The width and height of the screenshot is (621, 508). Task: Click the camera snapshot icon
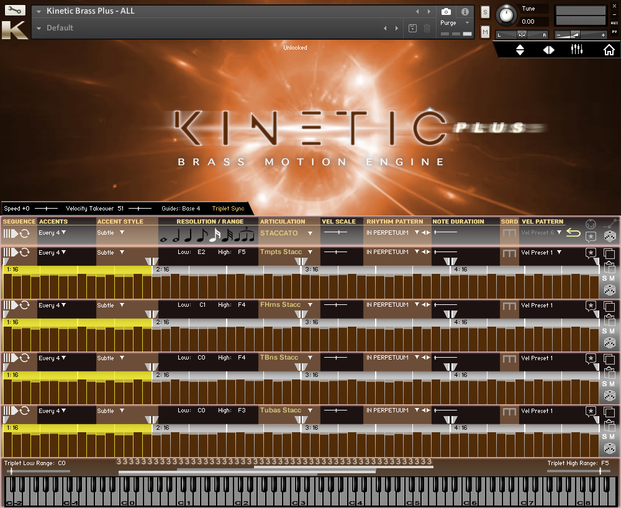point(446,12)
